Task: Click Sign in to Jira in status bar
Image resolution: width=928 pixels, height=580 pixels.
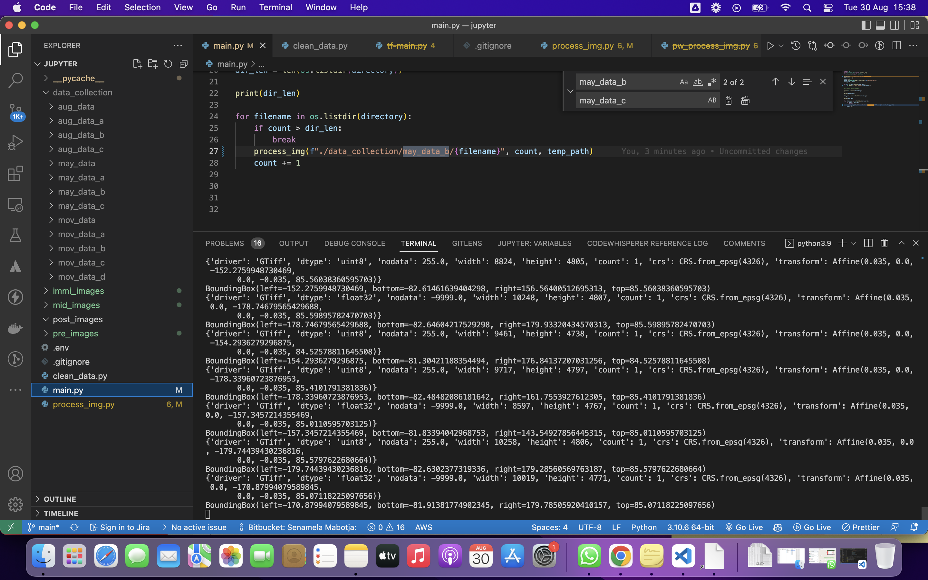Action: click(120, 527)
